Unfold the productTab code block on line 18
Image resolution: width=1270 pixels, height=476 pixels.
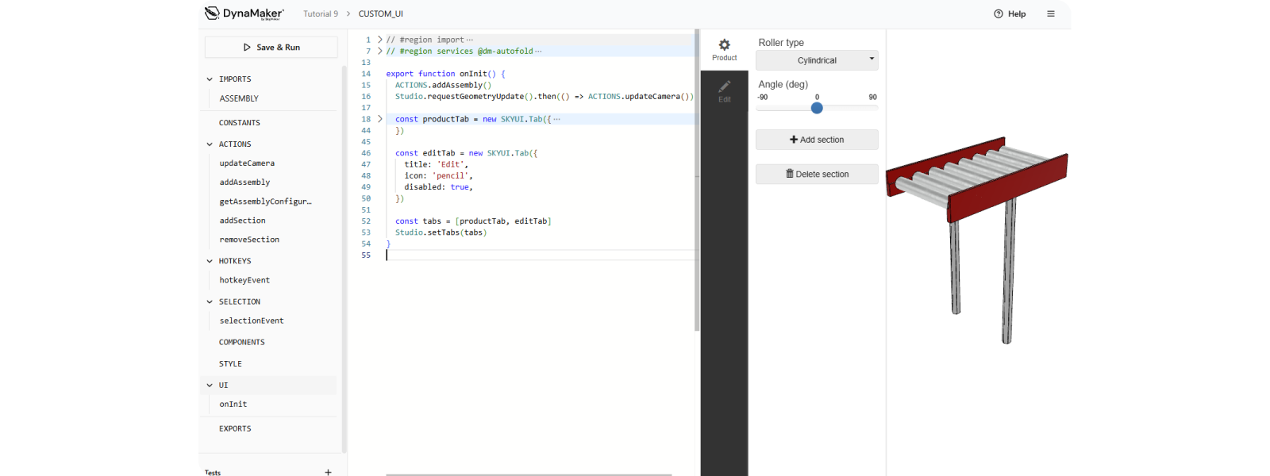click(380, 119)
